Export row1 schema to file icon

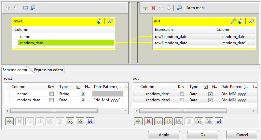(x=80, y=121)
